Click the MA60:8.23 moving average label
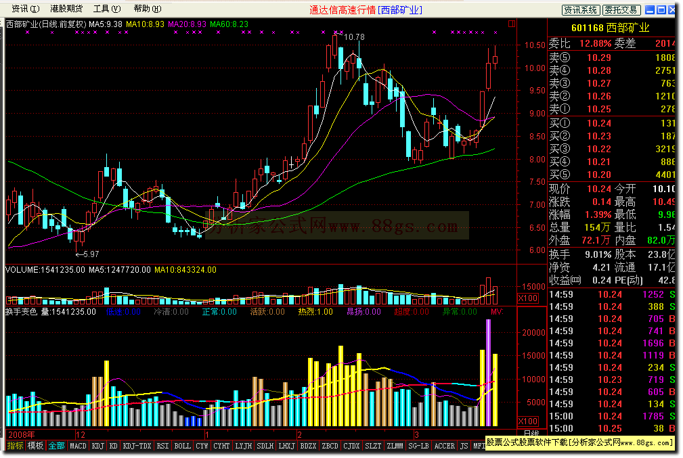Viewport: 683px width, 458px height. [x=229, y=24]
